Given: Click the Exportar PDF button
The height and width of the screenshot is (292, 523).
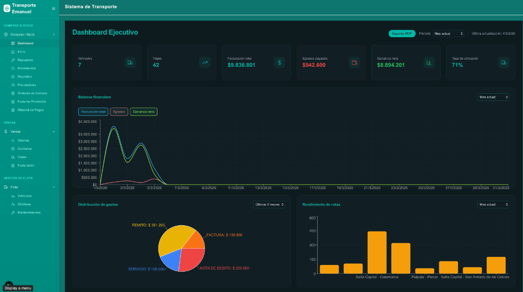Looking at the screenshot, I should click(x=402, y=34).
